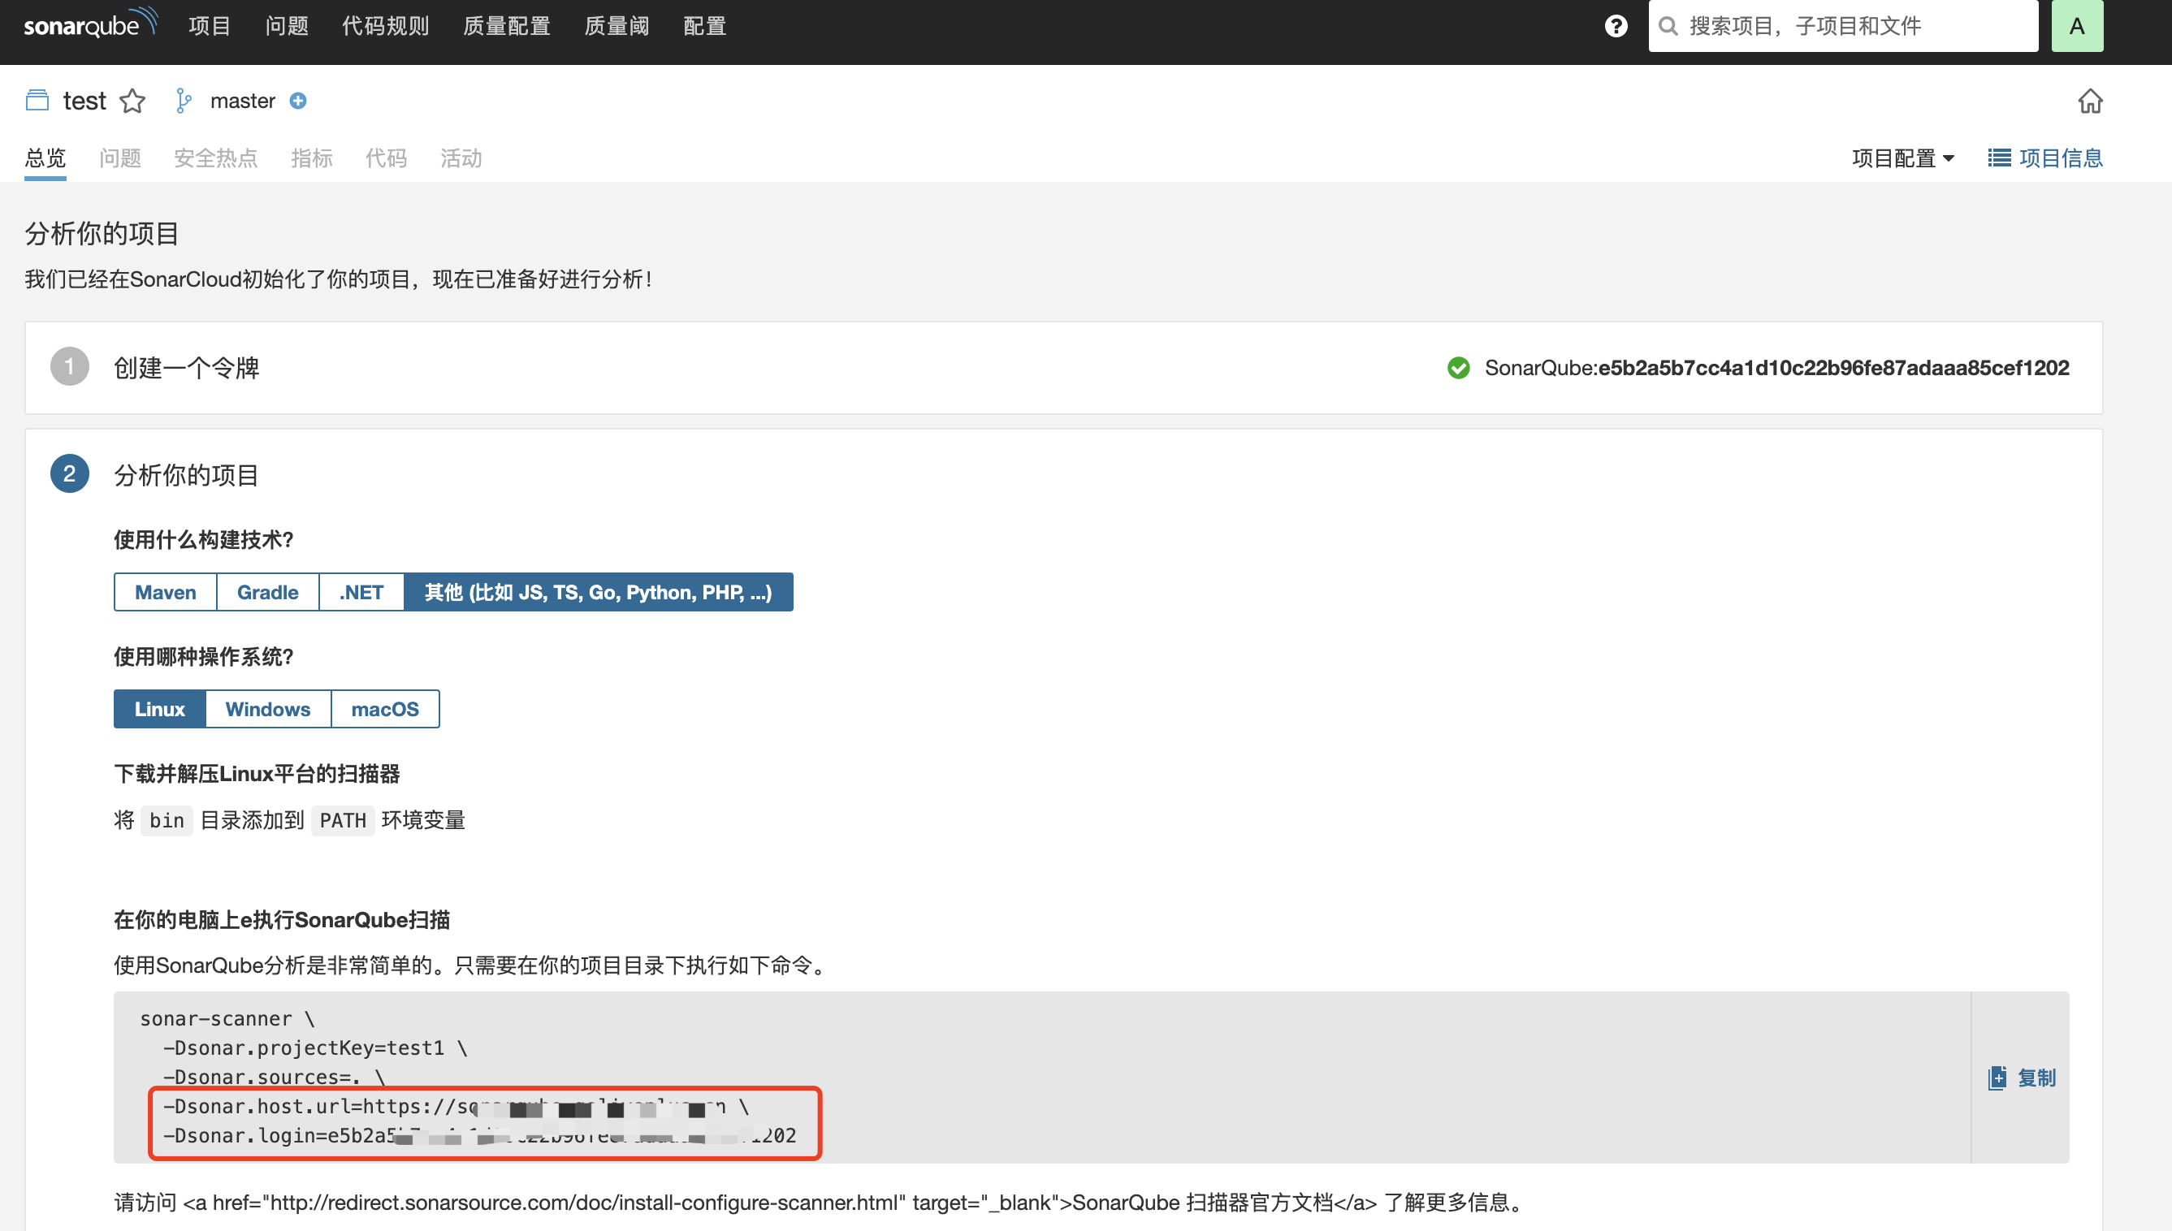Screen dimensions: 2172x1231
Task: Select Maven build technology
Action: (x=166, y=592)
